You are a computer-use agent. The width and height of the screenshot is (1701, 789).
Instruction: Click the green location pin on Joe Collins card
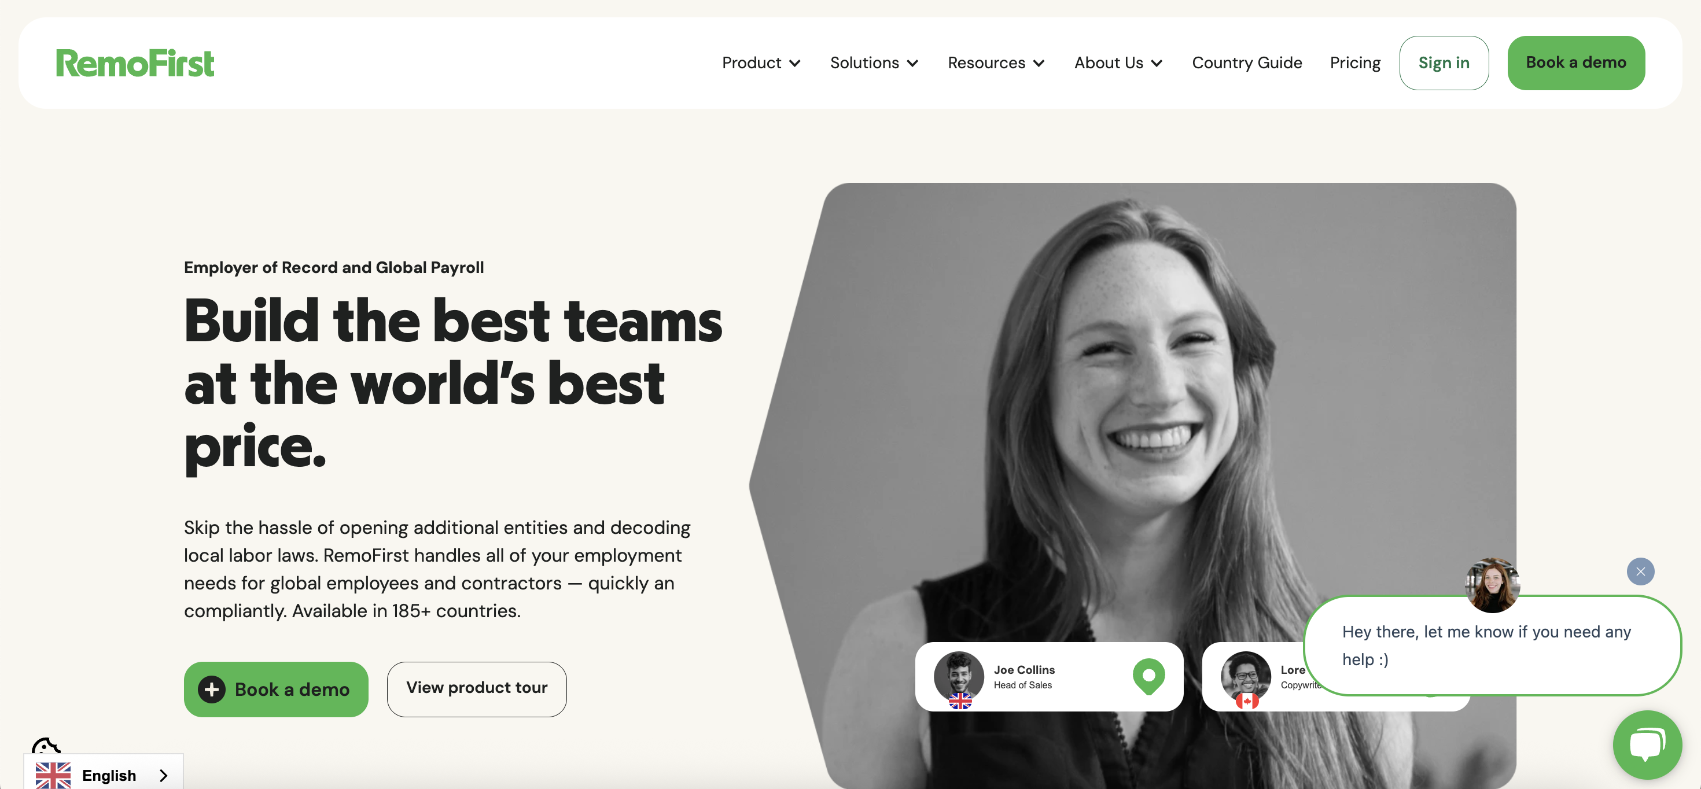1148,676
